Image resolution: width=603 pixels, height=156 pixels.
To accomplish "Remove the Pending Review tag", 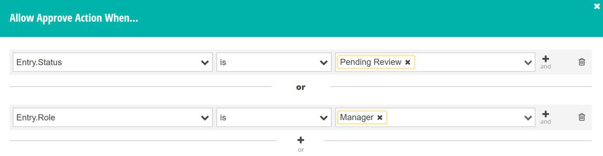I will [x=408, y=62].
